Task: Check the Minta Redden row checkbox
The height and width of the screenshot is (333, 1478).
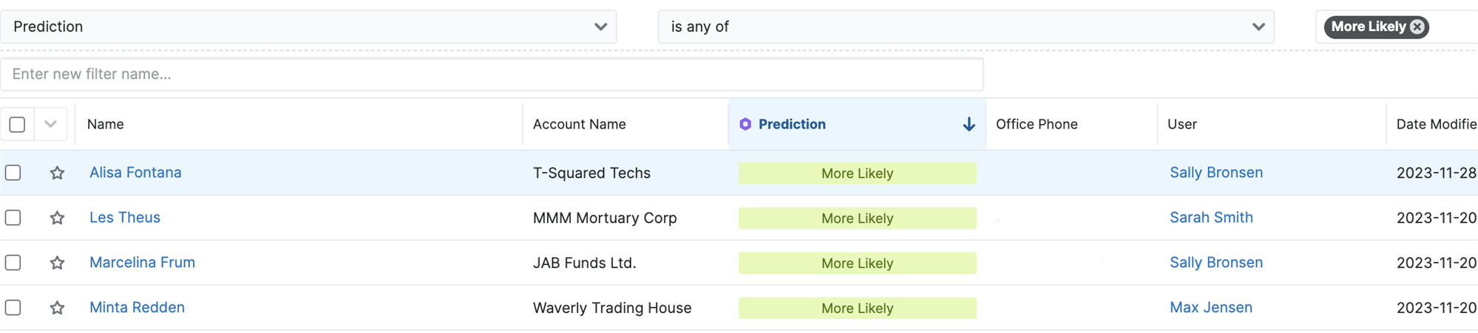Action: (x=13, y=308)
